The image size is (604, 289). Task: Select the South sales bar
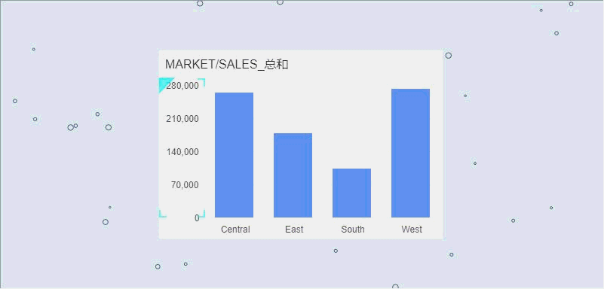click(351, 193)
